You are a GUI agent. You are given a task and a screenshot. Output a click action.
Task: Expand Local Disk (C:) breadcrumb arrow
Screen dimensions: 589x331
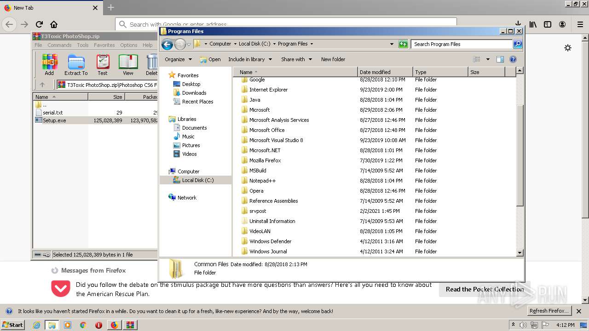tap(274, 44)
